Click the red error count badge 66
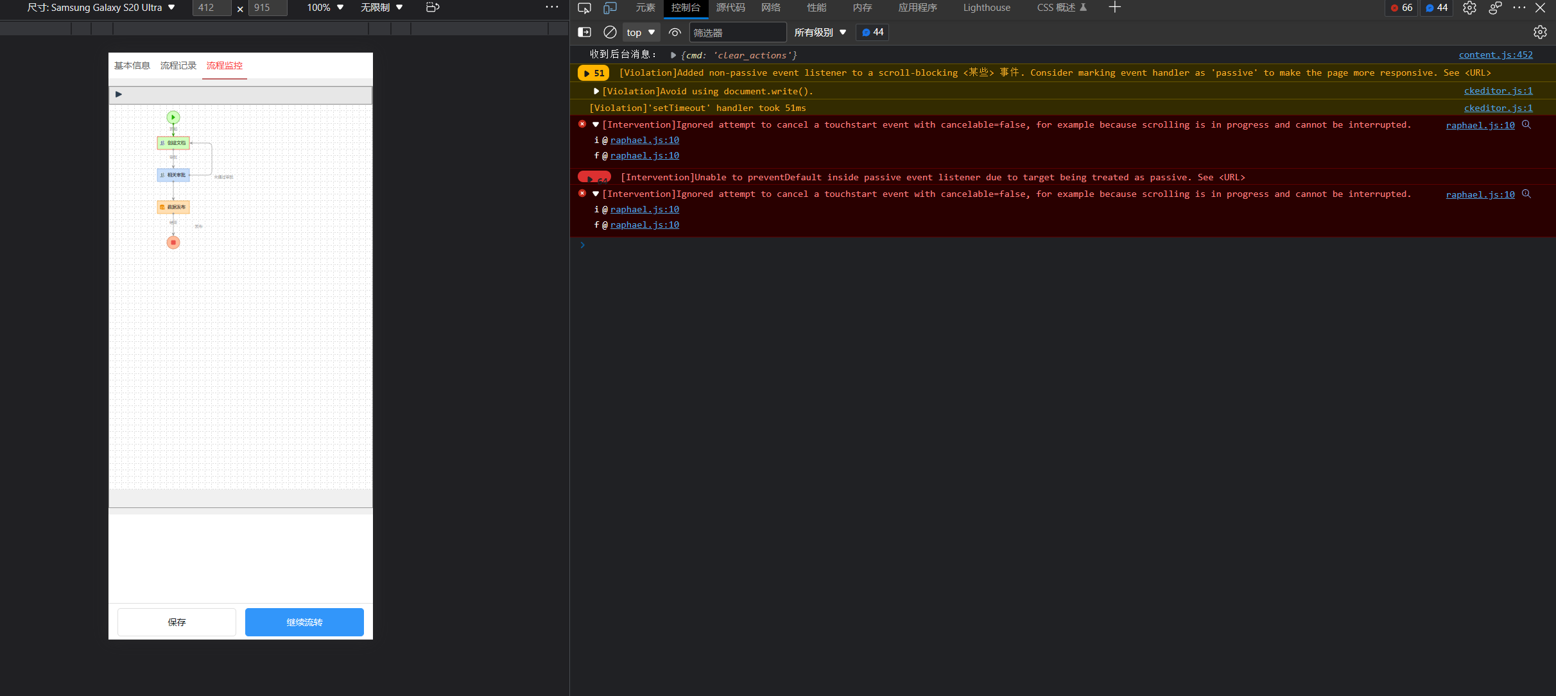This screenshot has height=696, width=1556. click(1402, 8)
